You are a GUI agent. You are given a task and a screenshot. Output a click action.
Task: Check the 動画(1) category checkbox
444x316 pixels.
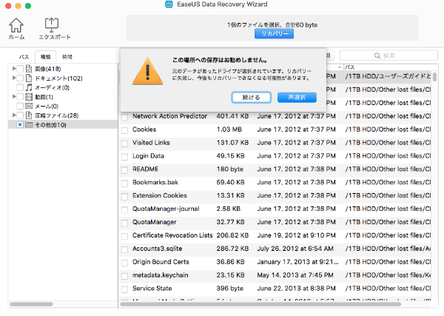(20, 97)
